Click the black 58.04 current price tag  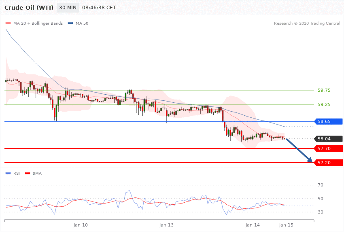pos(328,139)
